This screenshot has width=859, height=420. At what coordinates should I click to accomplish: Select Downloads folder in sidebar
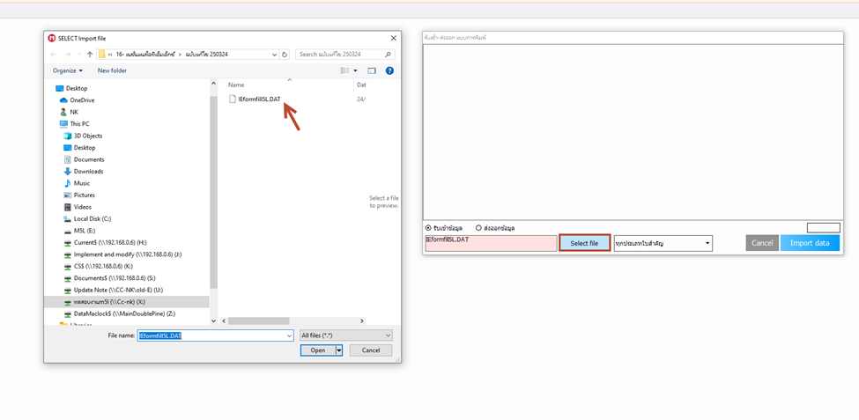pyautogui.click(x=88, y=172)
